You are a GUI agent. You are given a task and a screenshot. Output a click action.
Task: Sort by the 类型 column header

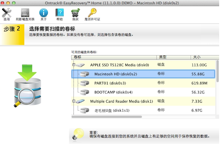click(174, 57)
